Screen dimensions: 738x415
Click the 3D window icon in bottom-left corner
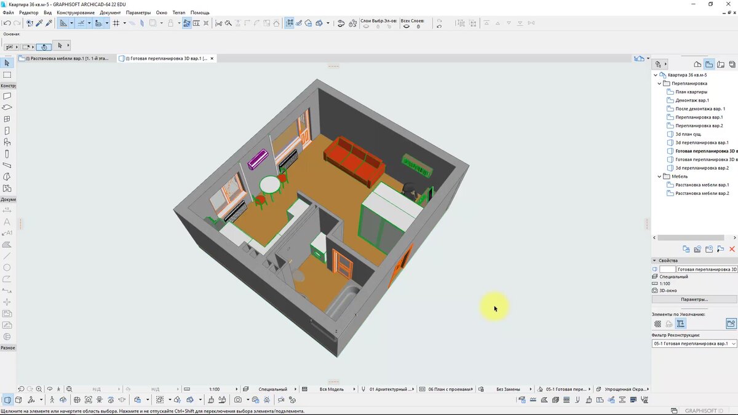(x=7, y=400)
